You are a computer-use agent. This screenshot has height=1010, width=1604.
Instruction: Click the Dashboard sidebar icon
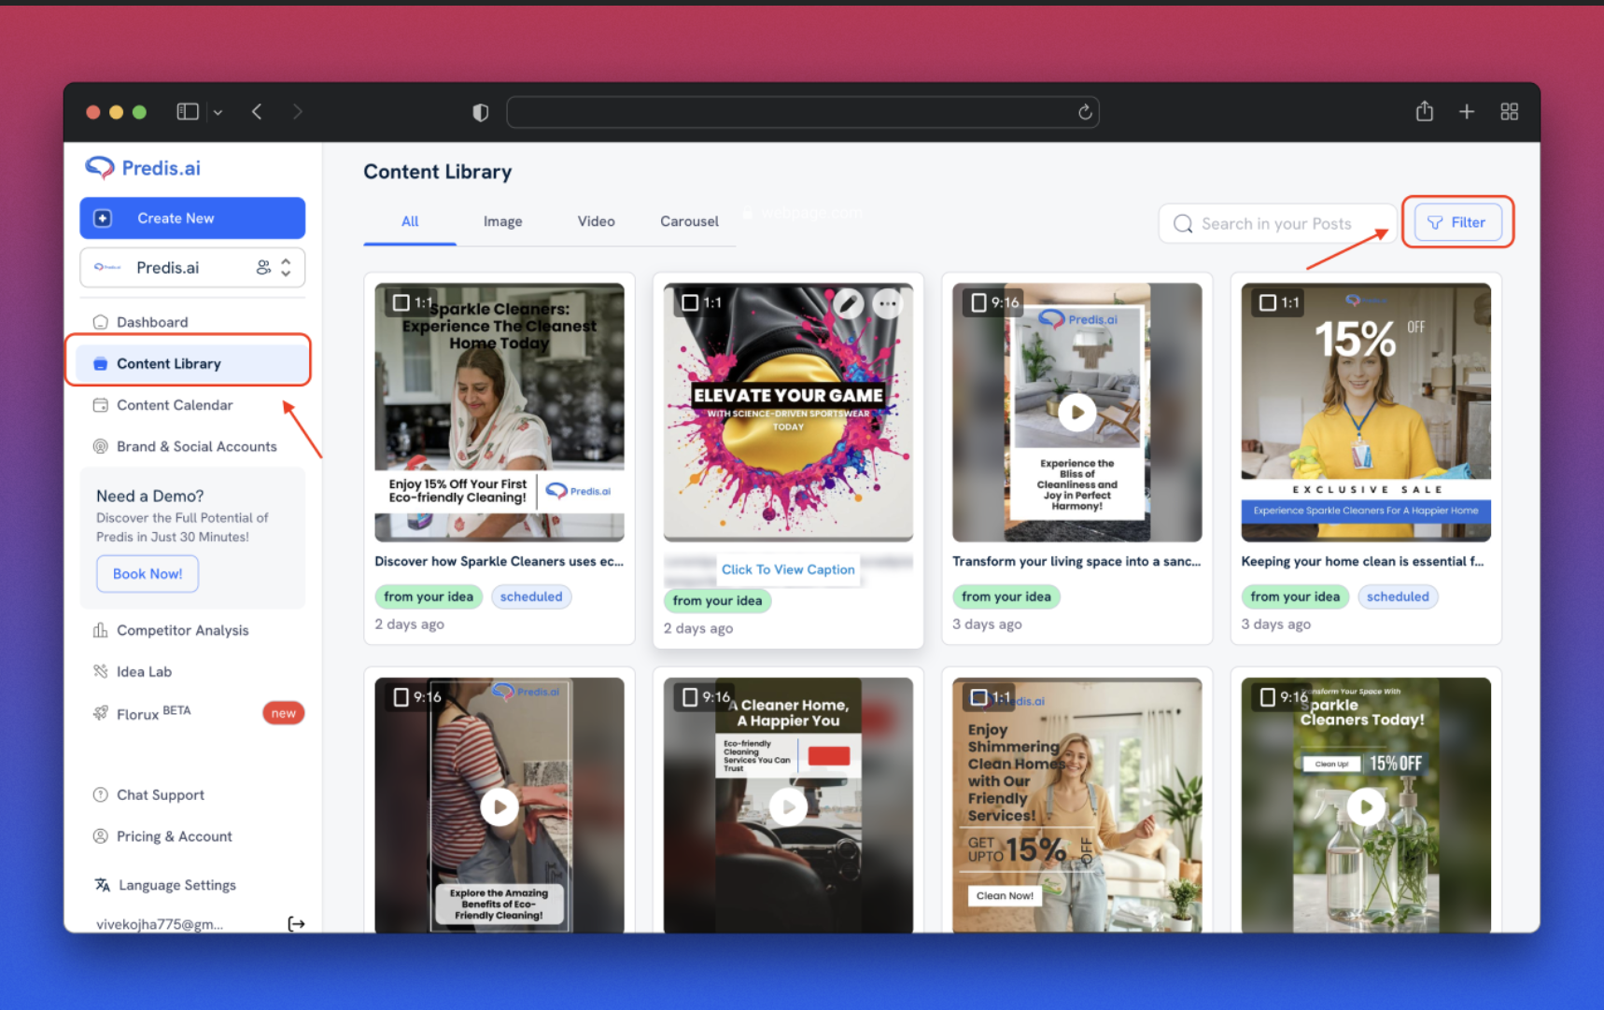point(101,322)
